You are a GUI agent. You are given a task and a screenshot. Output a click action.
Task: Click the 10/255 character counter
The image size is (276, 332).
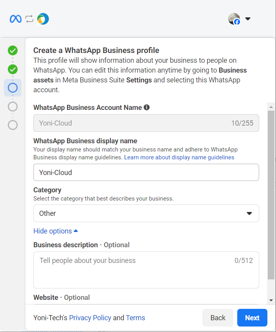(242, 123)
